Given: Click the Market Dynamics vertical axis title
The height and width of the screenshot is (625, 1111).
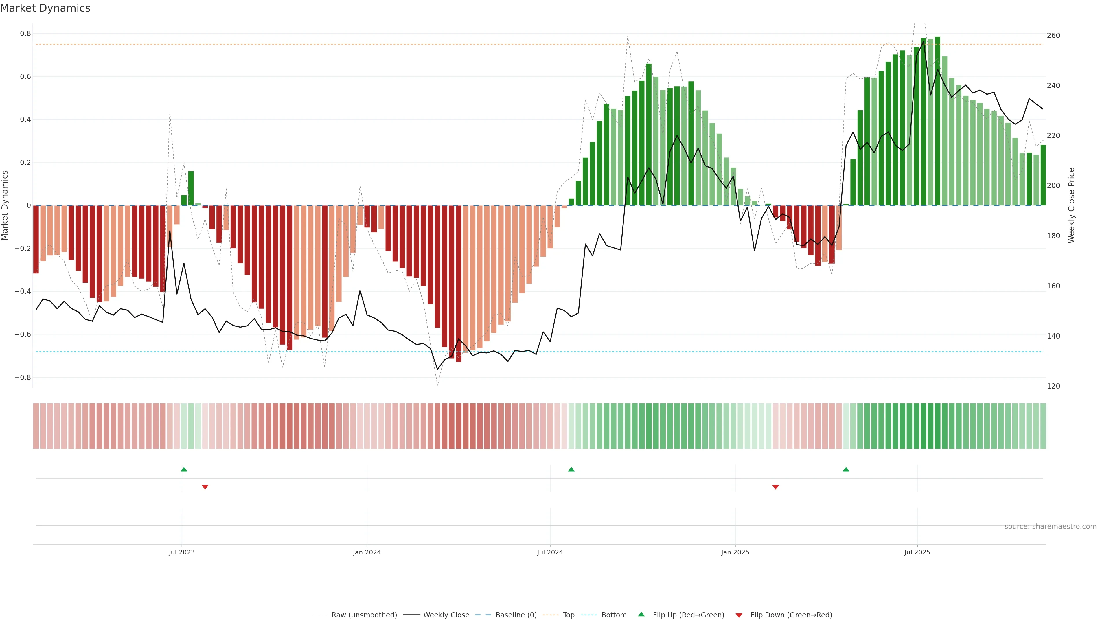Looking at the screenshot, I should pos(5,205).
